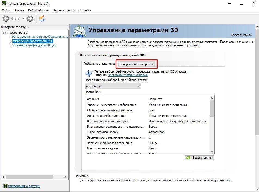
Task: Click the NVIDIA app icon in title bar
Action: pyautogui.click(x=4, y=3)
